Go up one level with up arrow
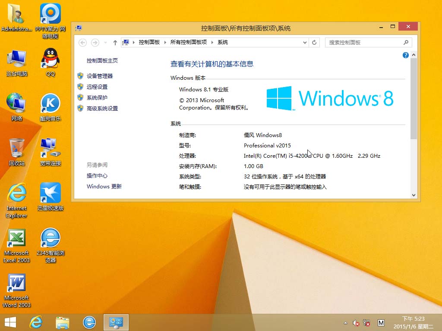Image resolution: width=442 pixels, height=331 pixels. click(x=115, y=43)
